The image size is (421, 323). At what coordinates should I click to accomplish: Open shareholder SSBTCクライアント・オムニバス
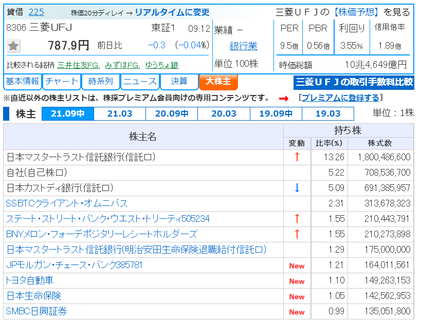click(x=67, y=203)
